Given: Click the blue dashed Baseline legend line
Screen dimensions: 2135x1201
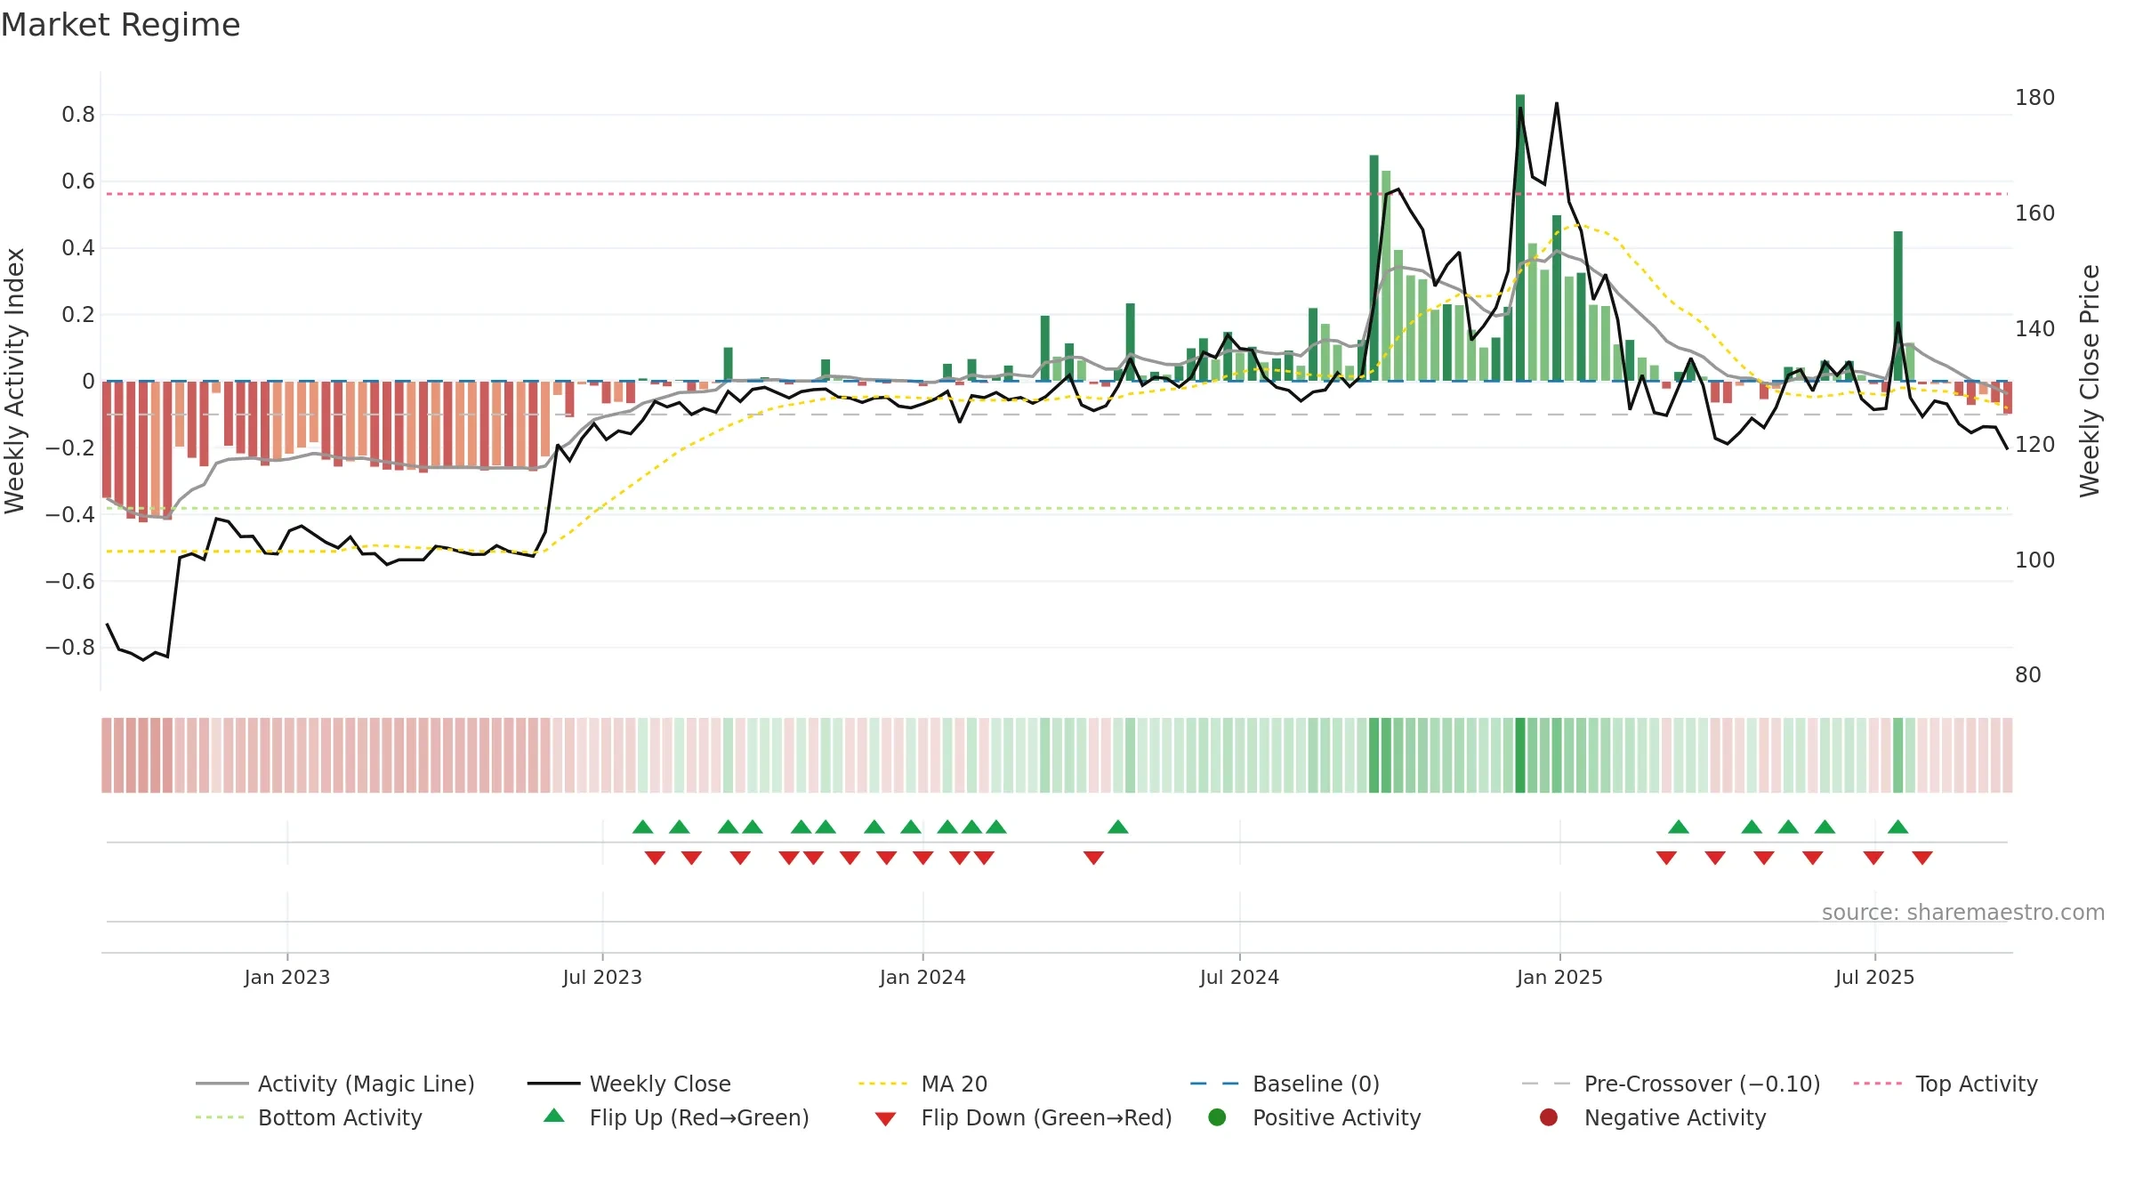Looking at the screenshot, I should tap(1216, 1084).
